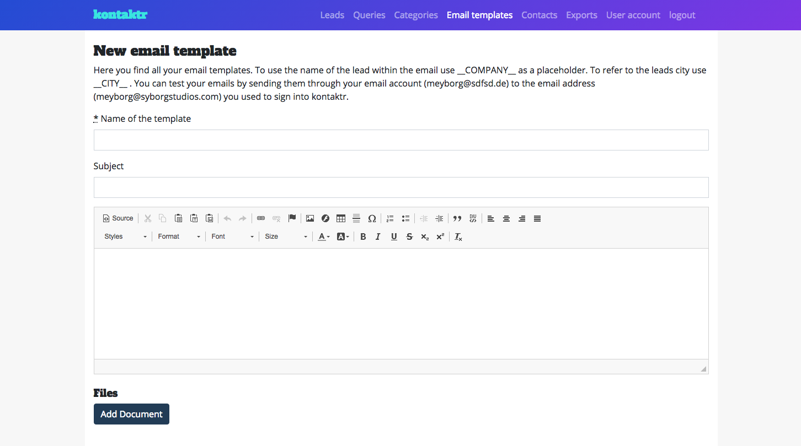Insert a numbered list
The height and width of the screenshot is (446, 801).
(x=390, y=218)
